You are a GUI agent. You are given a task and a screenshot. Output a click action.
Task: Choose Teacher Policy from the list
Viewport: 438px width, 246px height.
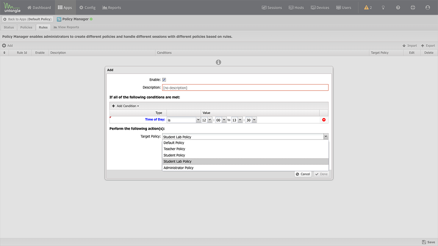coord(245,149)
